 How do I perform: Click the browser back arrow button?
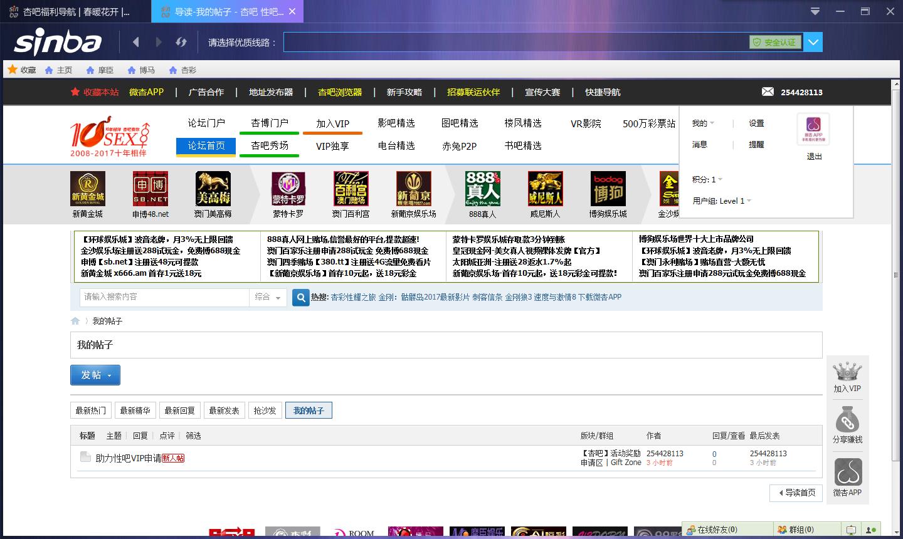(136, 42)
